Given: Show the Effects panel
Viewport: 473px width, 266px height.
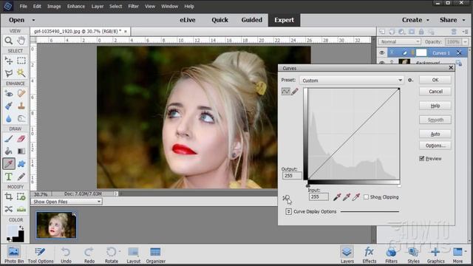Looking at the screenshot, I should [x=370, y=255].
